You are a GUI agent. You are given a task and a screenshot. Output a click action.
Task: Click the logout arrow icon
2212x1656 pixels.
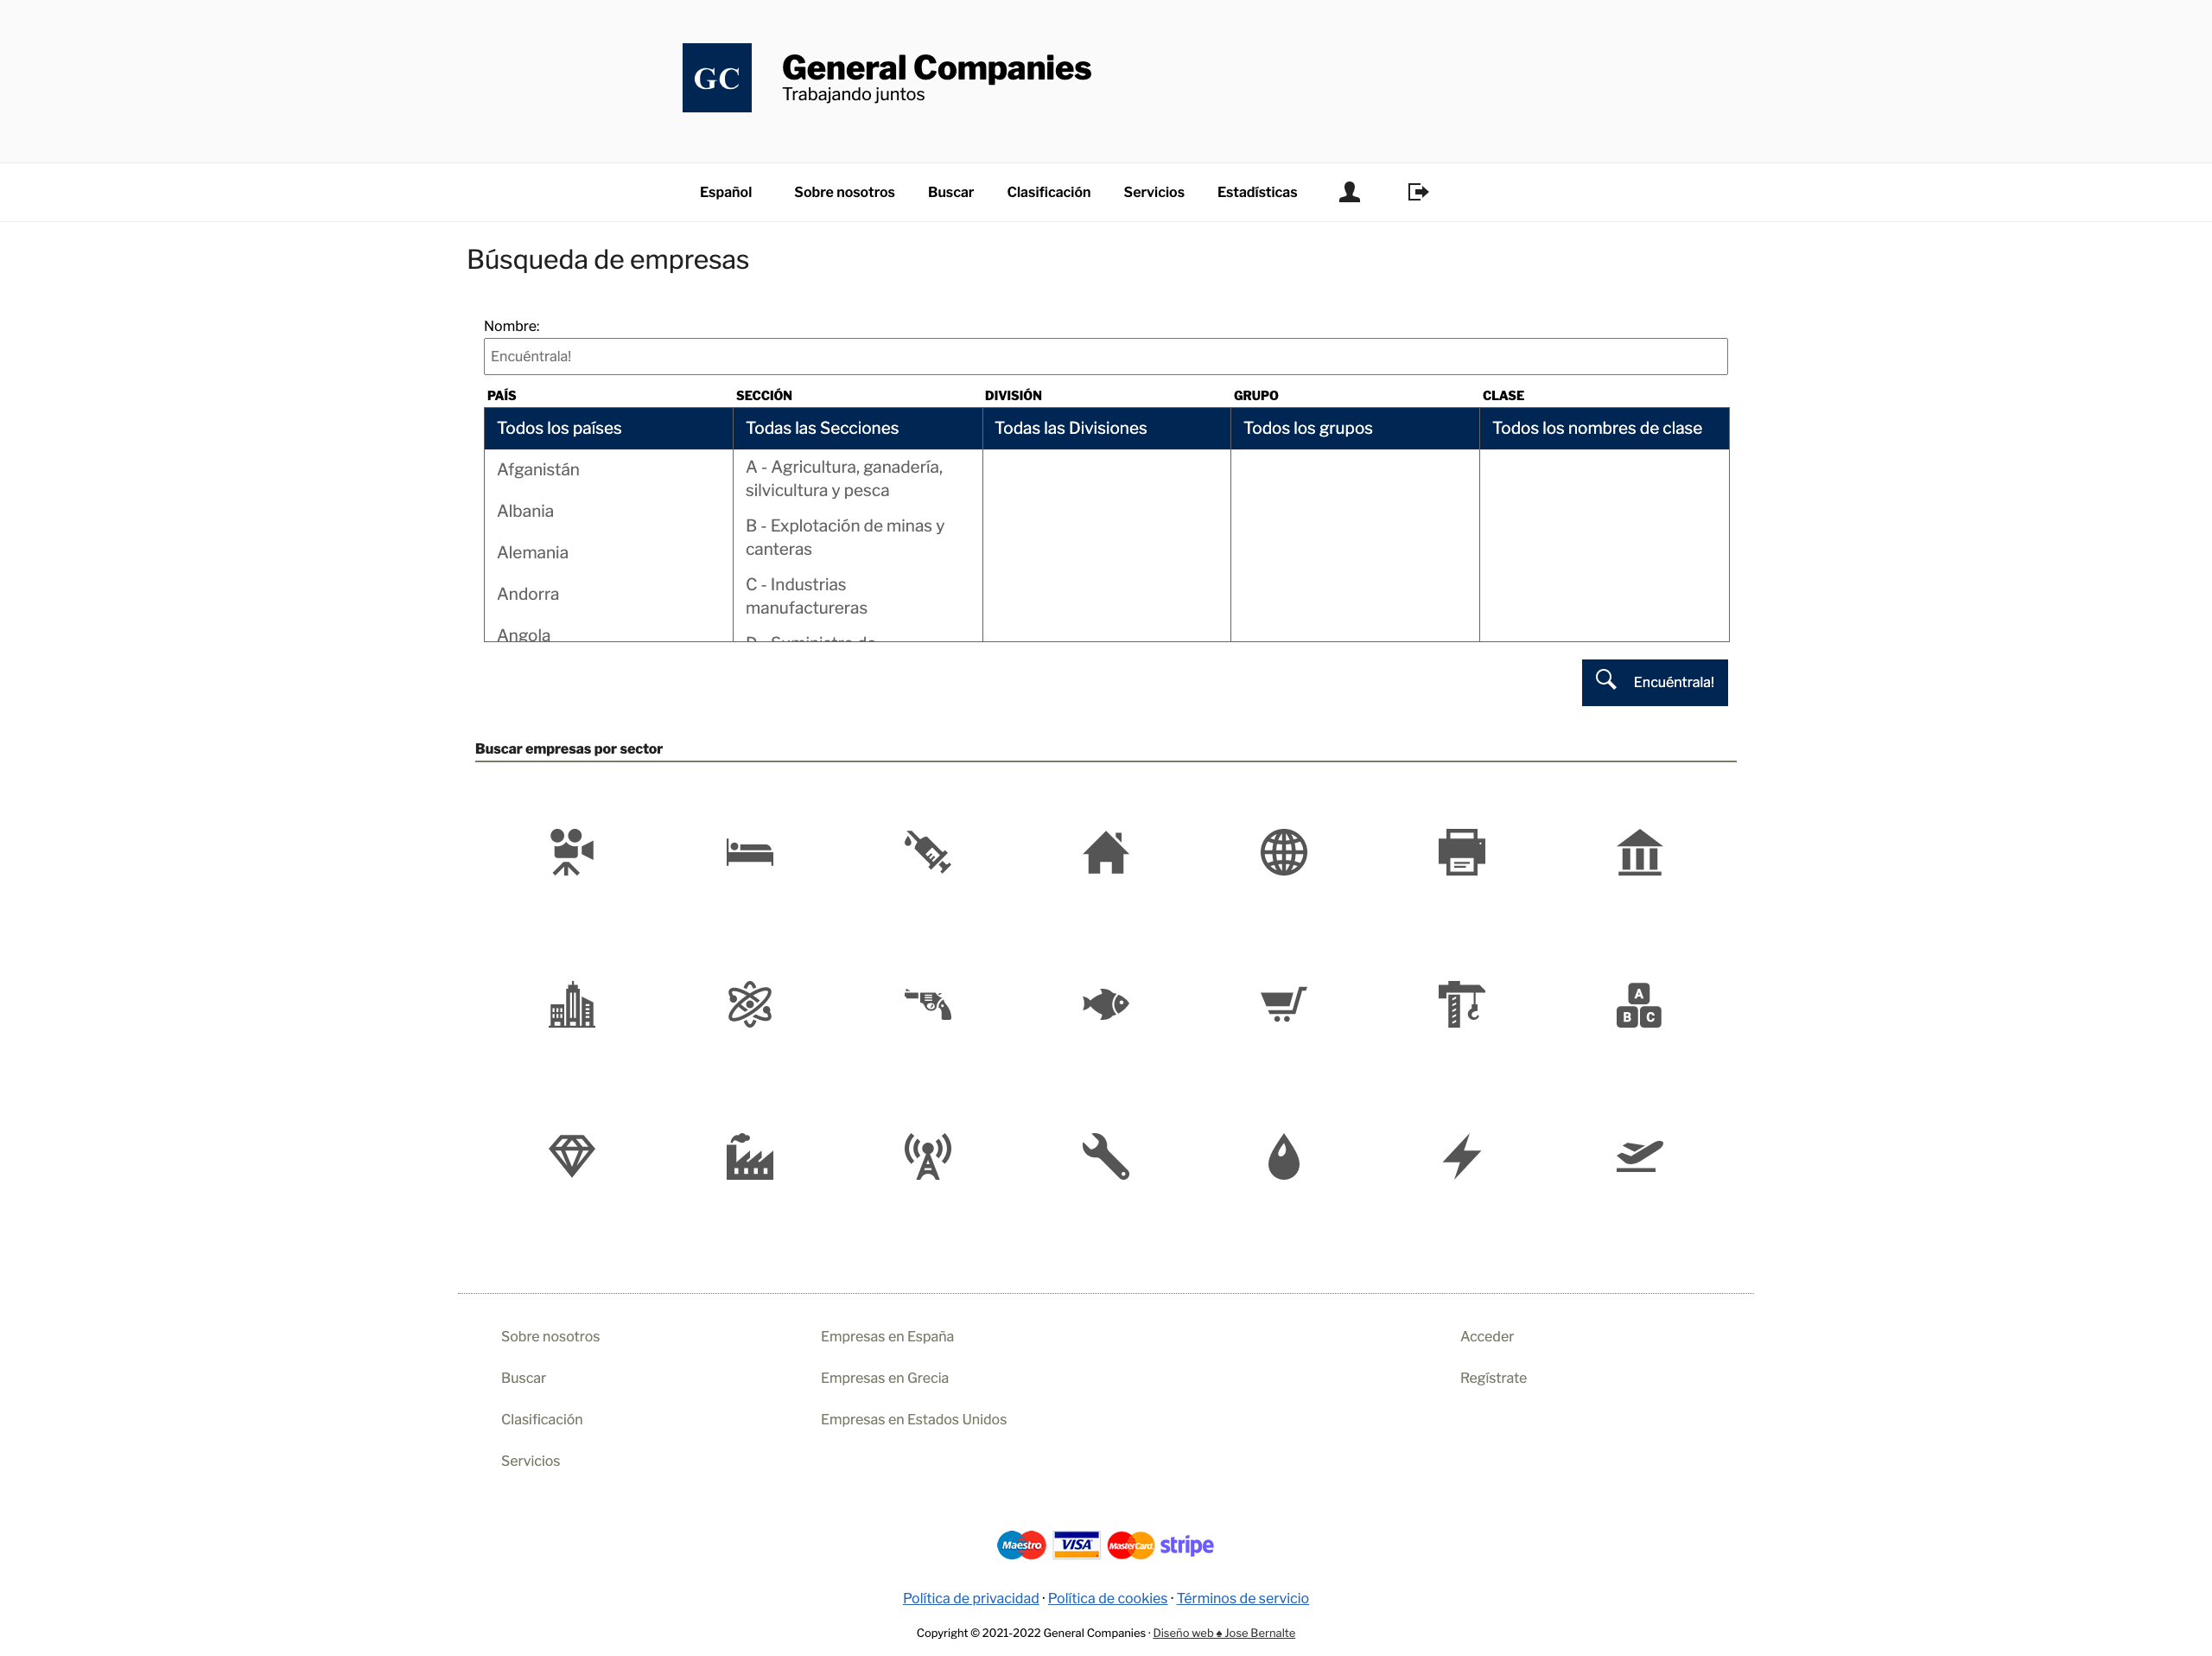(x=1417, y=192)
